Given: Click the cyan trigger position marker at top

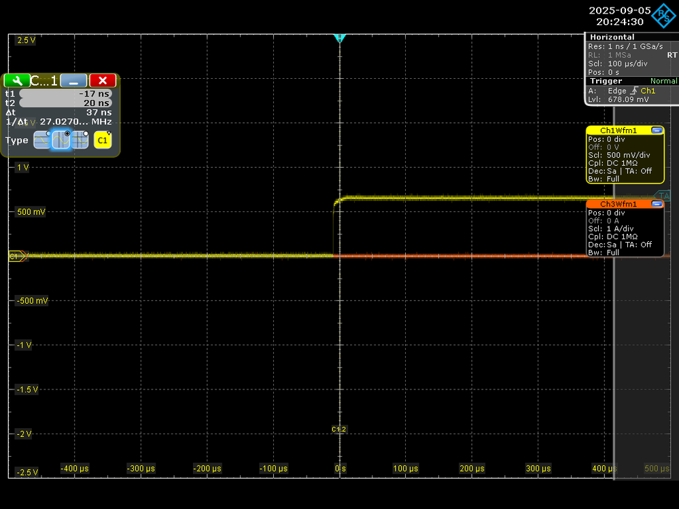Looking at the screenshot, I should point(340,38).
